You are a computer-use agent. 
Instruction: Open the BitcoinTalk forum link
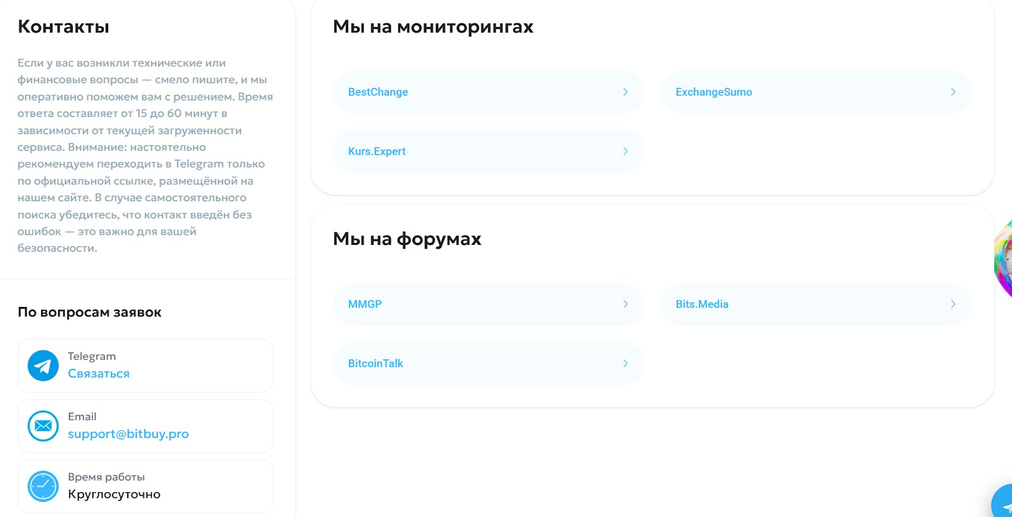[488, 363]
